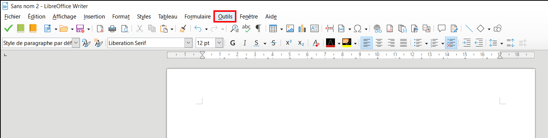
Task: Align text right
Action: [391, 43]
